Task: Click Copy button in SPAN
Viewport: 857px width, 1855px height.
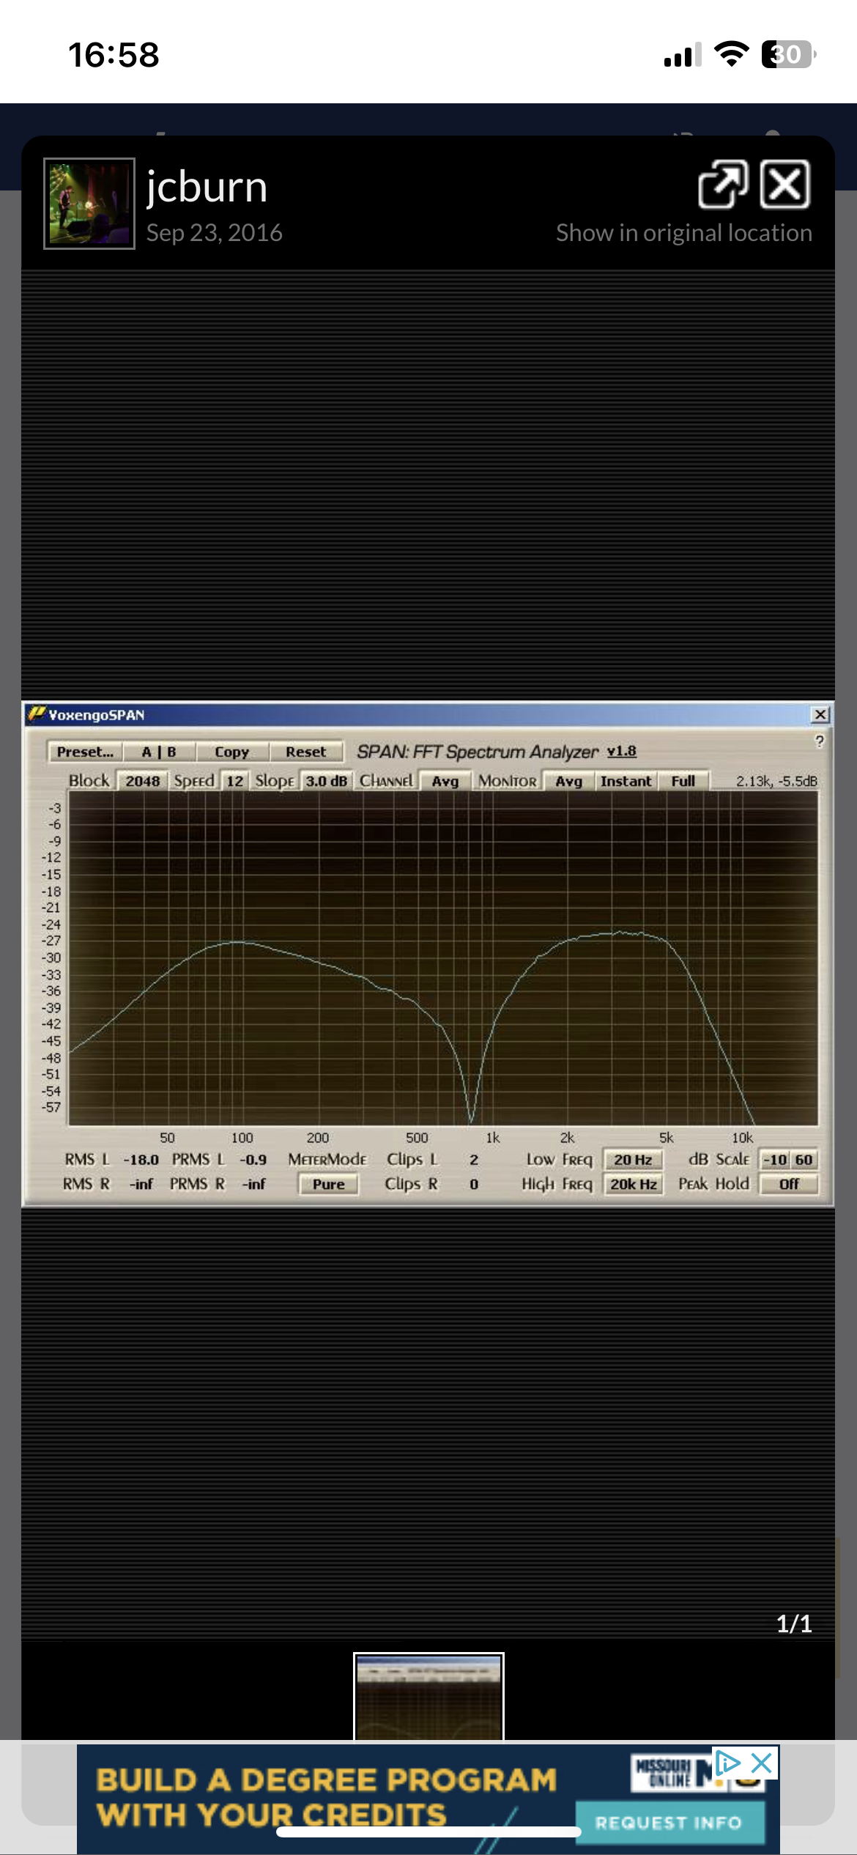Action: 232,752
